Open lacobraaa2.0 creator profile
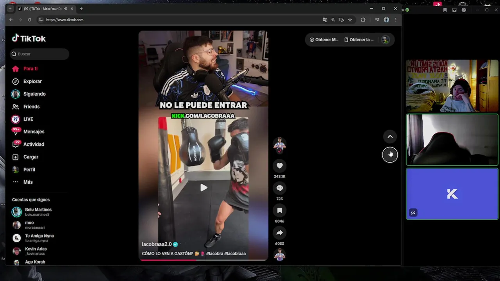Image resolution: width=500 pixels, height=281 pixels. pos(157,244)
